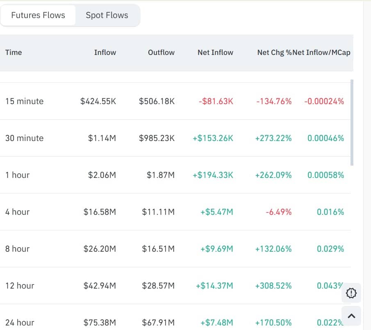This screenshot has width=371, height=330.
Task: Click the Net Inflow/MCap column header
Action: click(x=321, y=52)
